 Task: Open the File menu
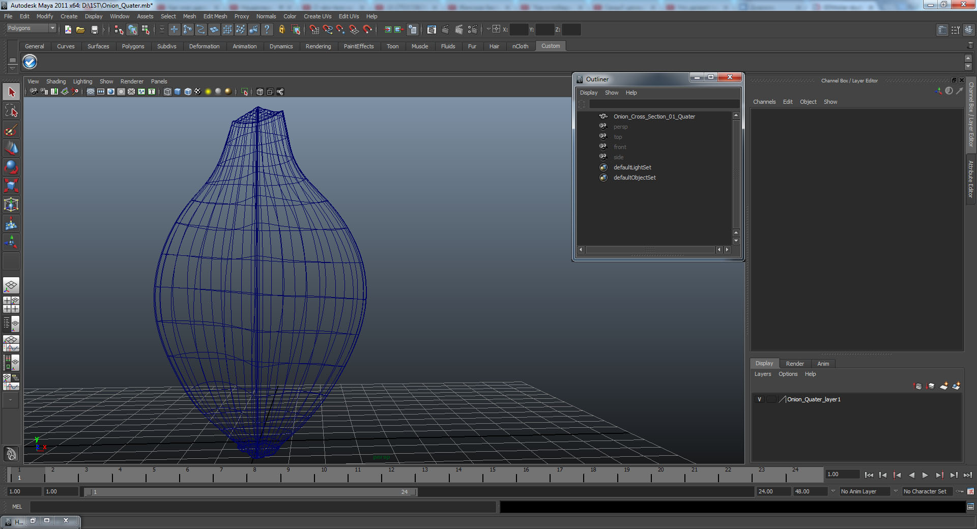pos(8,16)
